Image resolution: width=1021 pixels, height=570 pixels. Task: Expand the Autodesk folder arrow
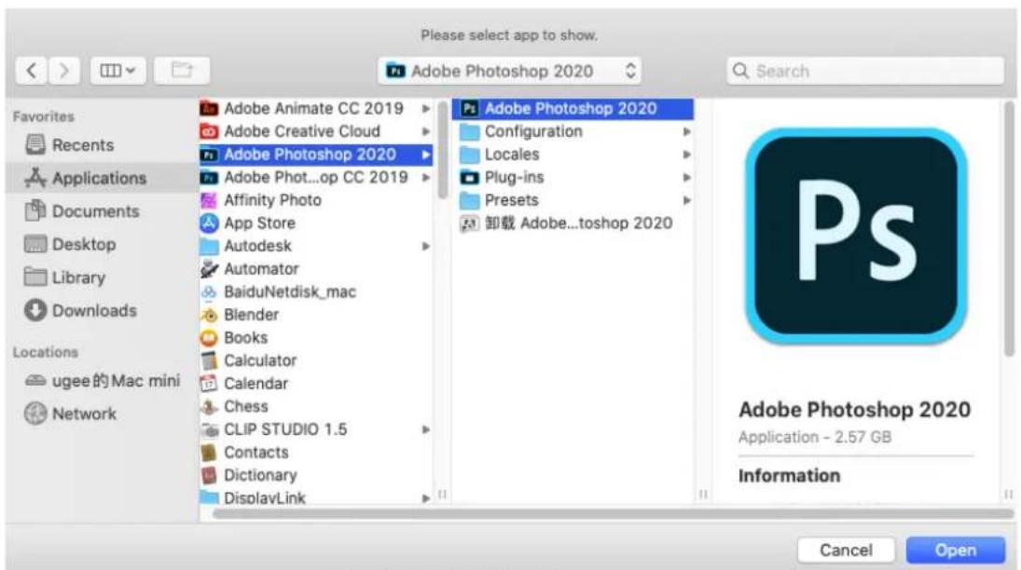coord(426,246)
